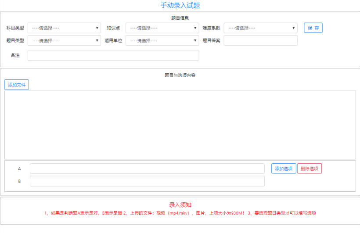Click the 知识点 label
Image resolution: width=360 pixels, height=233 pixels.
(113, 28)
